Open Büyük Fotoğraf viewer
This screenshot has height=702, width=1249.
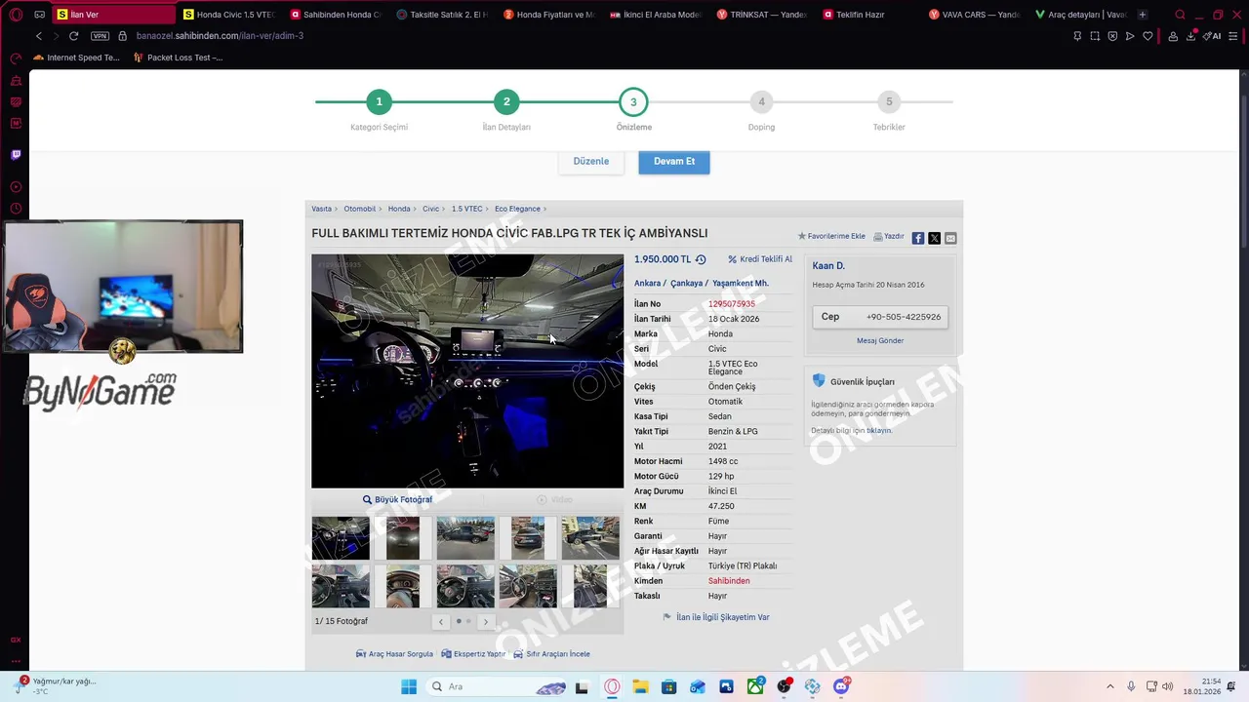tap(397, 499)
